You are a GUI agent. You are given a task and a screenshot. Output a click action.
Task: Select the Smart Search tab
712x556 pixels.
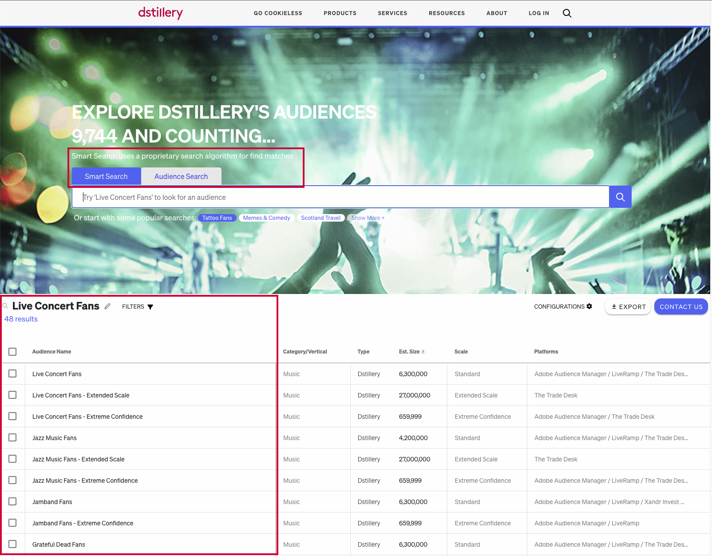[106, 177]
